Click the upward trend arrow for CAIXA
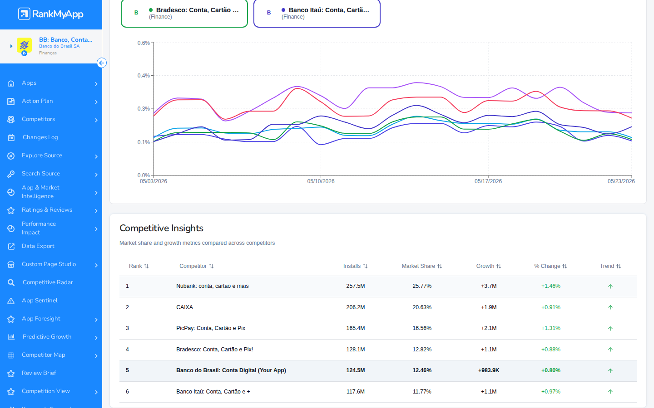Viewport: 654px width, 408px height. tap(610, 307)
